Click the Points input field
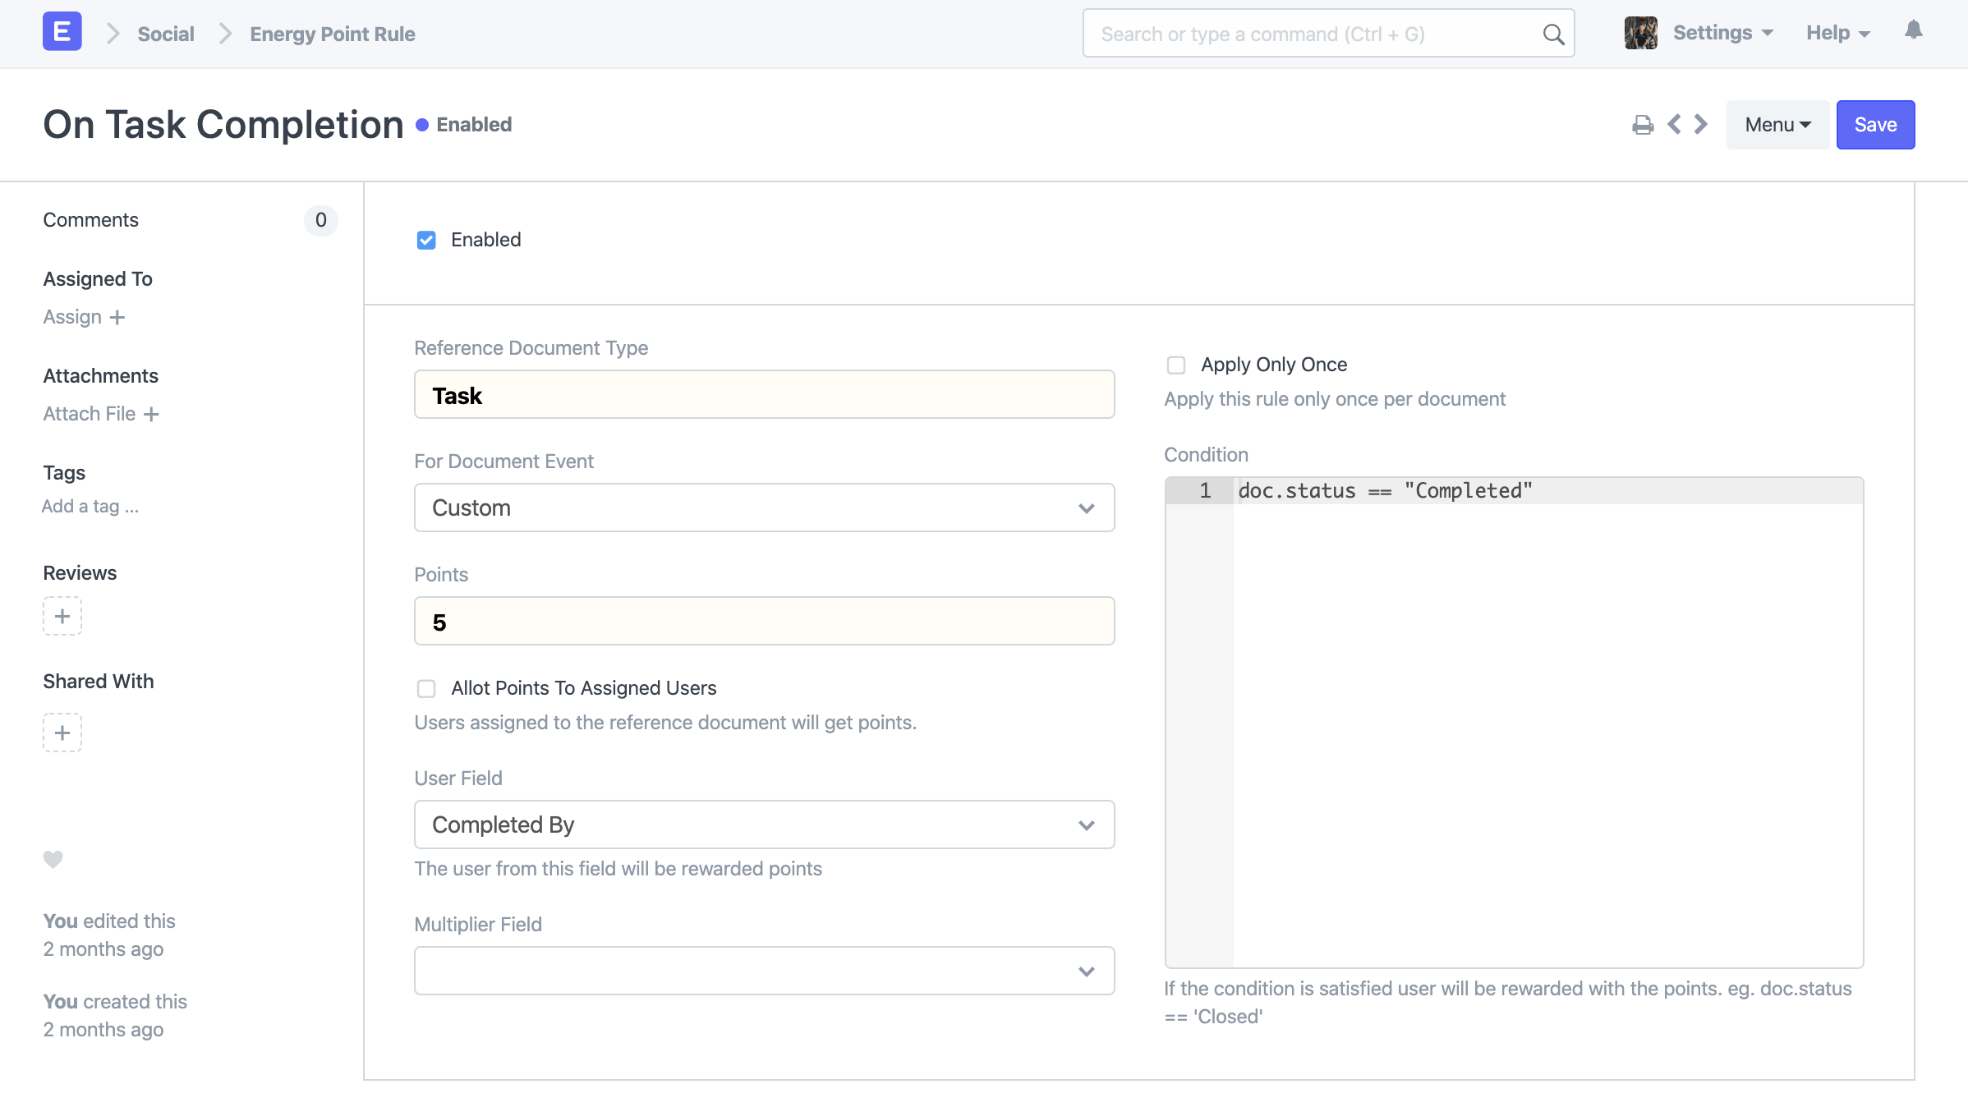 (x=764, y=621)
